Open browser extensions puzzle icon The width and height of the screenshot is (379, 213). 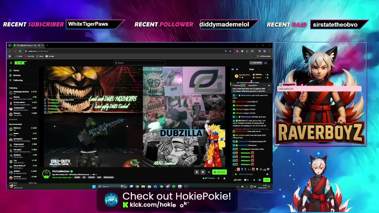tap(252, 51)
